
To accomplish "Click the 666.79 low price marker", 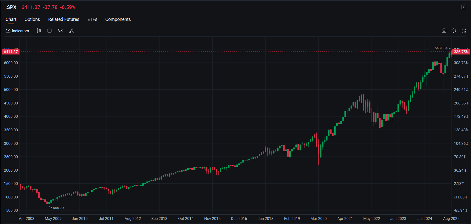I will [x=58, y=208].
